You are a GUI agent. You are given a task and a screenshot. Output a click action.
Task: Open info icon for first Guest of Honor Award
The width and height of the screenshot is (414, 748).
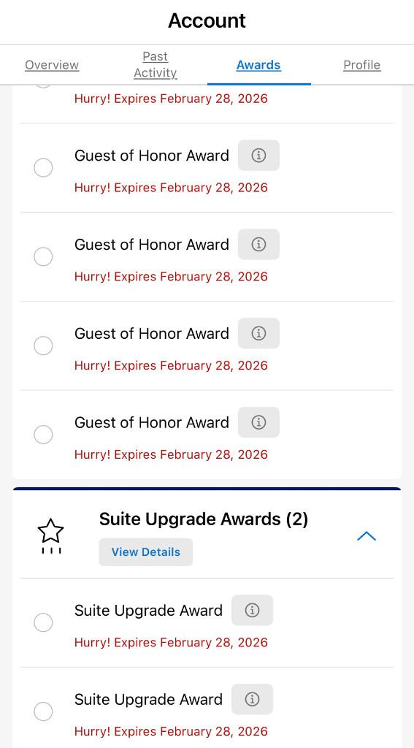coord(258,156)
